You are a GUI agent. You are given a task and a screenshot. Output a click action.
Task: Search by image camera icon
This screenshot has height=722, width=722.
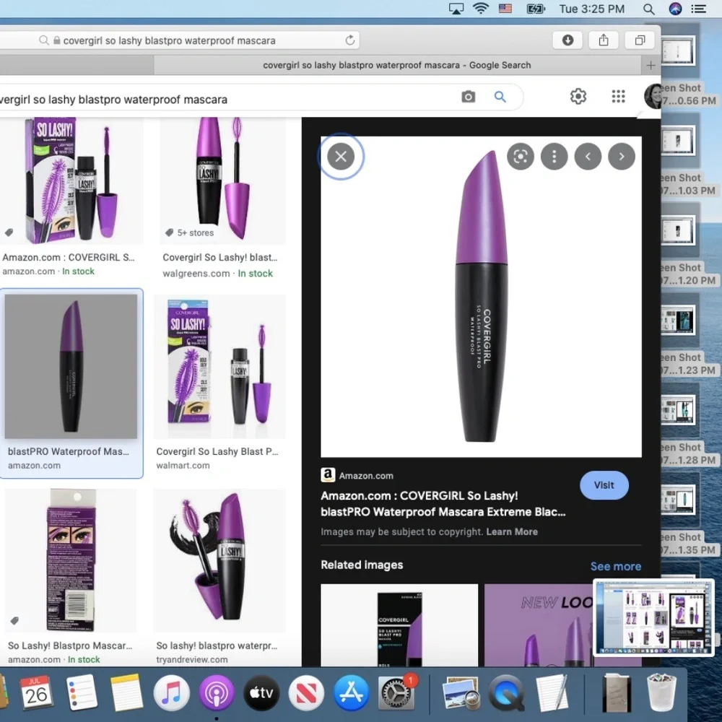(x=469, y=97)
